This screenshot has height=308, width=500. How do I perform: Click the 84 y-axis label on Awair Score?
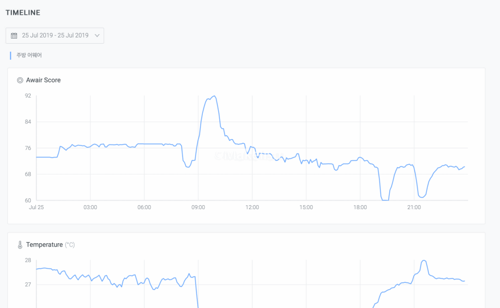(28, 122)
